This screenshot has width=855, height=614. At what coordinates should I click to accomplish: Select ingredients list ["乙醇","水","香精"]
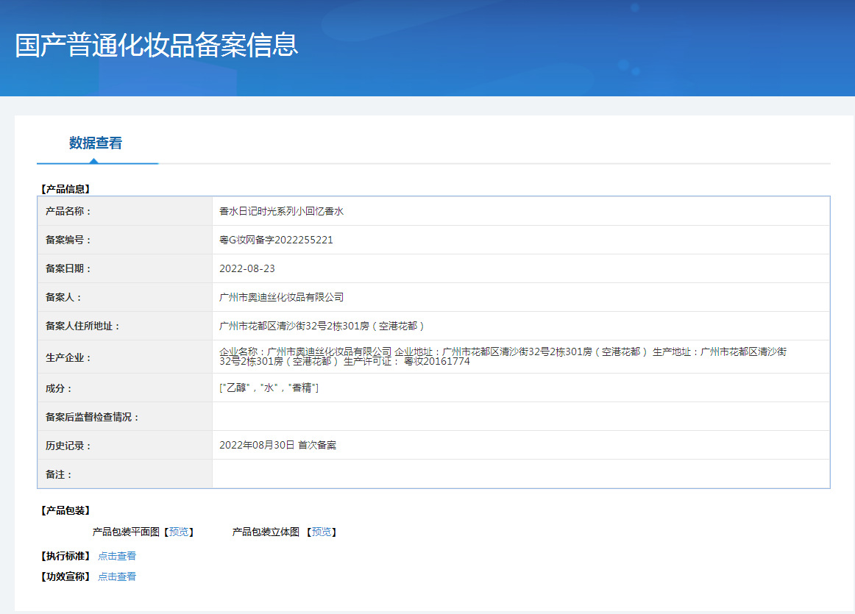pos(269,388)
